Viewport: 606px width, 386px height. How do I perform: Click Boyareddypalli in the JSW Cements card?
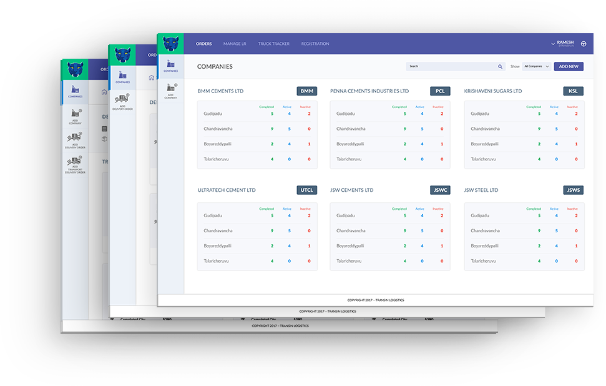click(x=349, y=245)
